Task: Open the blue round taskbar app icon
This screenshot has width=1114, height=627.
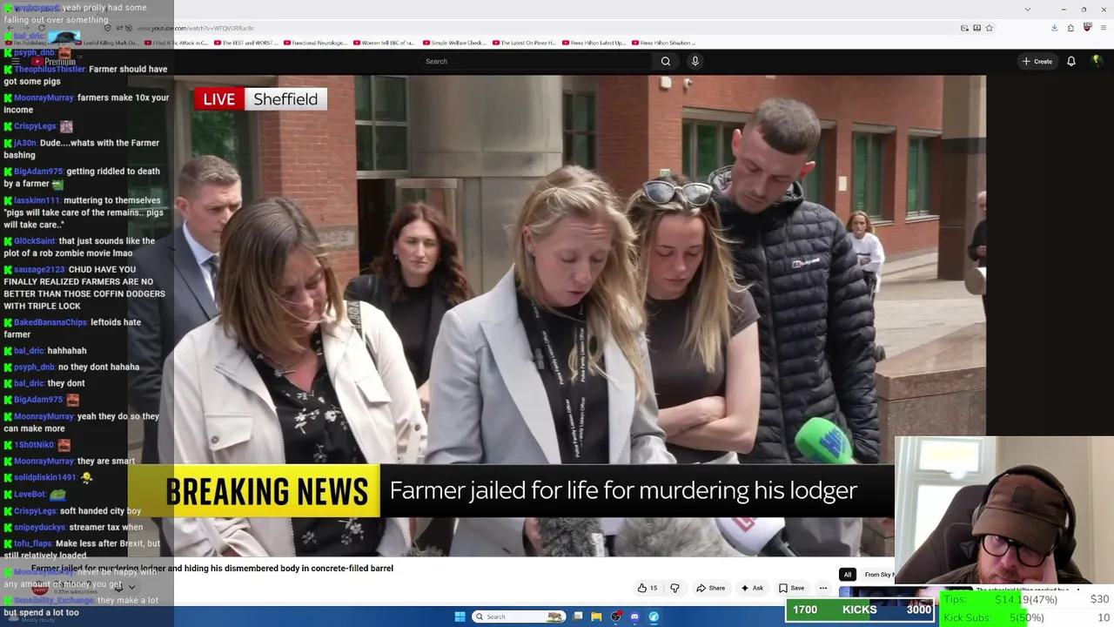Action: click(654, 617)
